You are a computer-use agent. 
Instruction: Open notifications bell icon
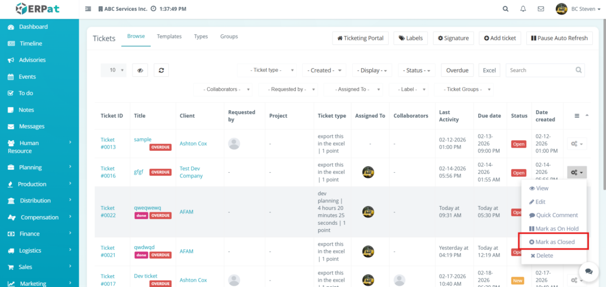click(523, 9)
